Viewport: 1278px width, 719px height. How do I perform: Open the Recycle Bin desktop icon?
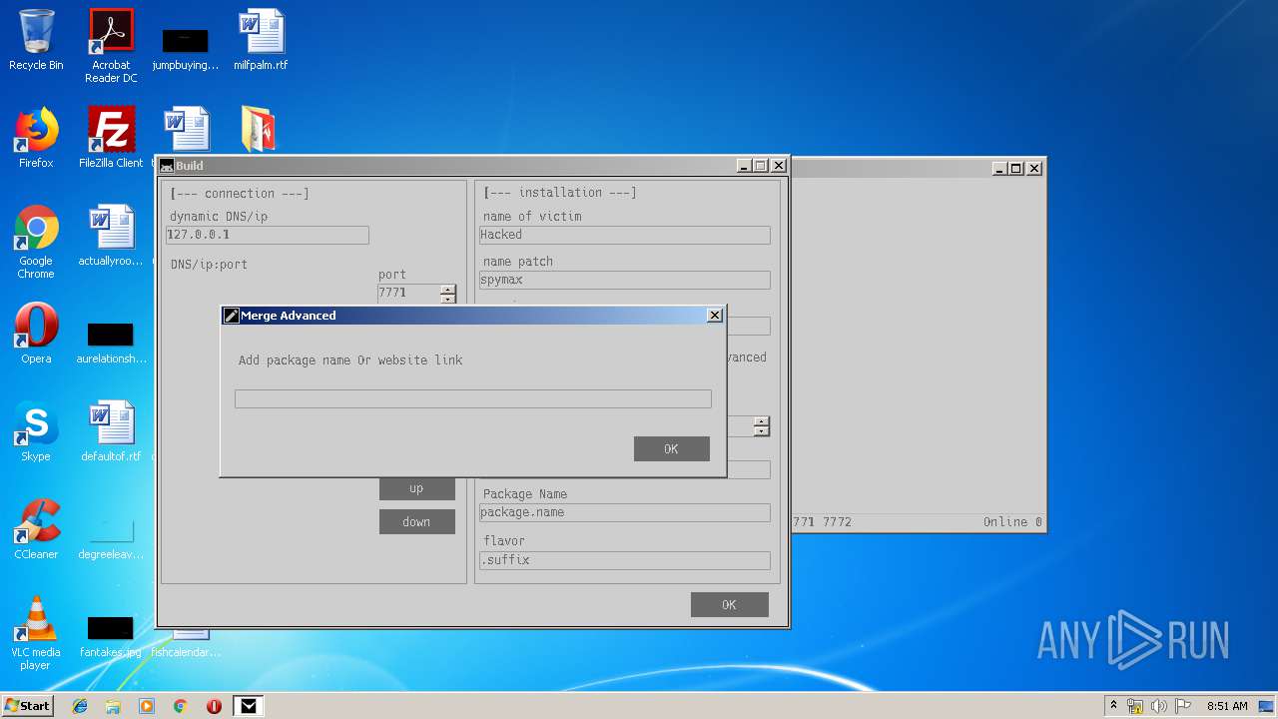[x=36, y=40]
